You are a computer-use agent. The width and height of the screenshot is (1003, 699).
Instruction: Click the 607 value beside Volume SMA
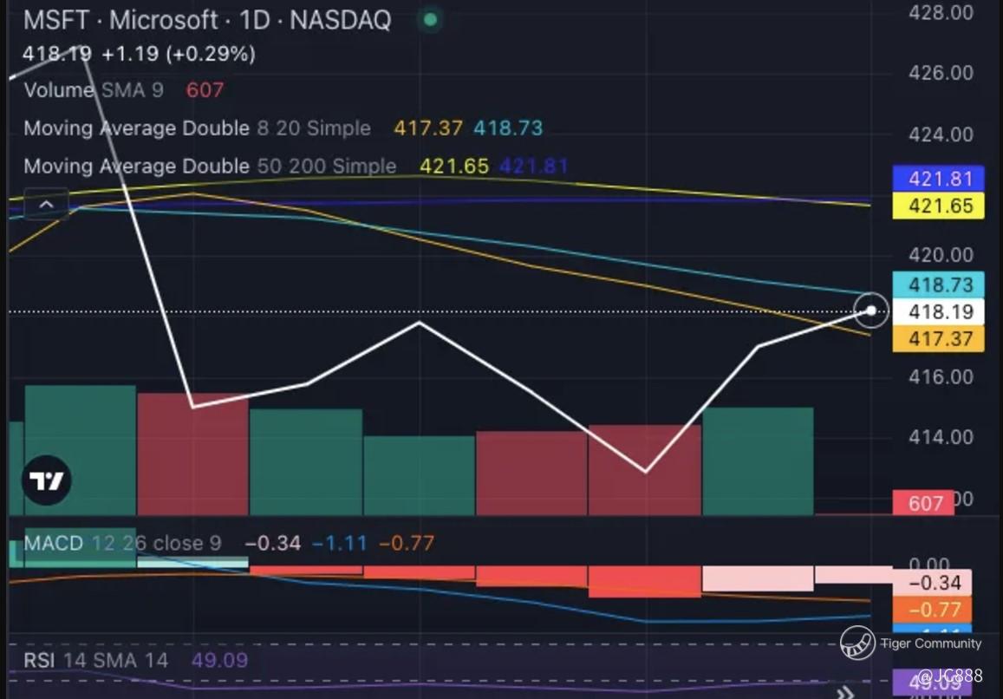point(205,89)
